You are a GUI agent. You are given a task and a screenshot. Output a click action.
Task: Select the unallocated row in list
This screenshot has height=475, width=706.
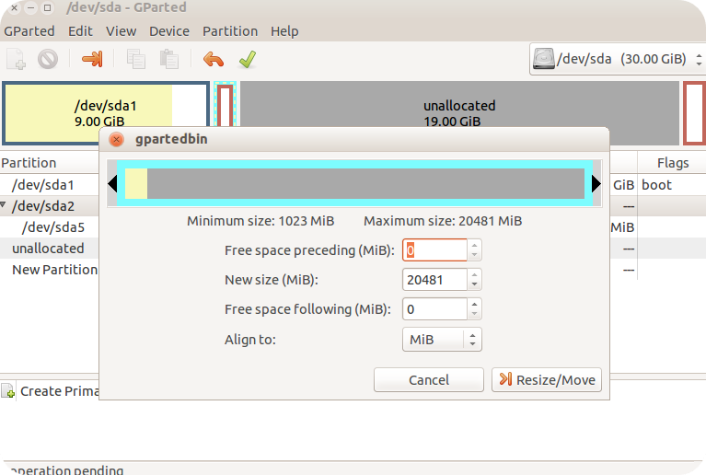(50, 248)
